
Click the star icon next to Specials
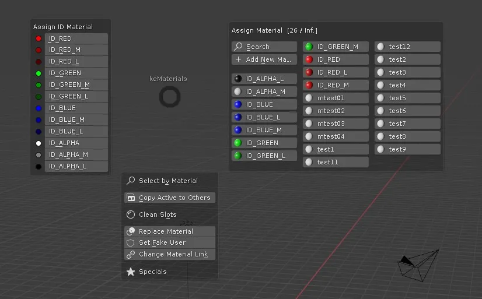click(131, 272)
